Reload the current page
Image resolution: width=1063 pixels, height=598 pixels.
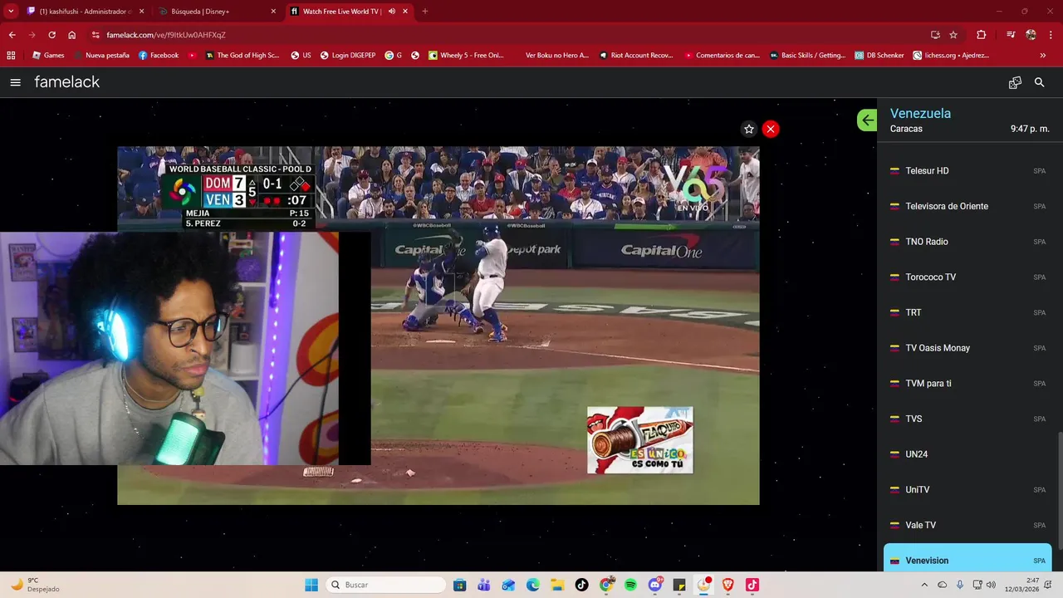point(51,35)
